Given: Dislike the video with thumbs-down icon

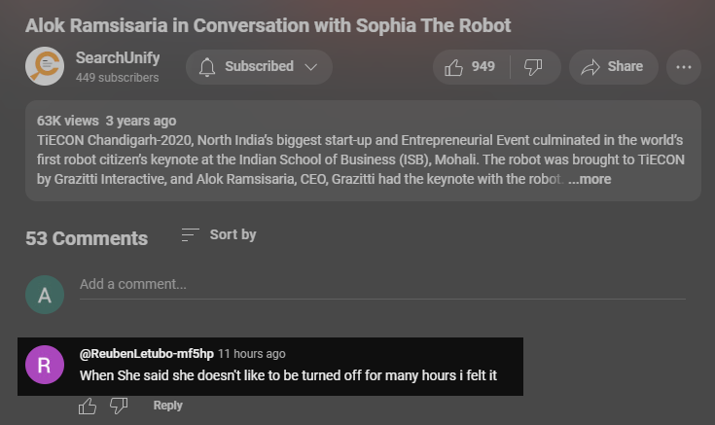Looking at the screenshot, I should click(533, 67).
